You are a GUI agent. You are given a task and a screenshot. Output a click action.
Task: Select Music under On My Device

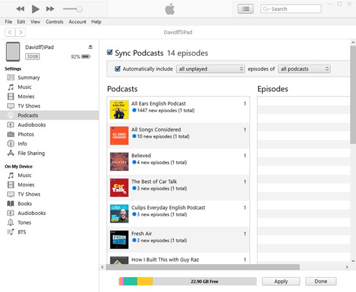pyautogui.click(x=49, y=175)
